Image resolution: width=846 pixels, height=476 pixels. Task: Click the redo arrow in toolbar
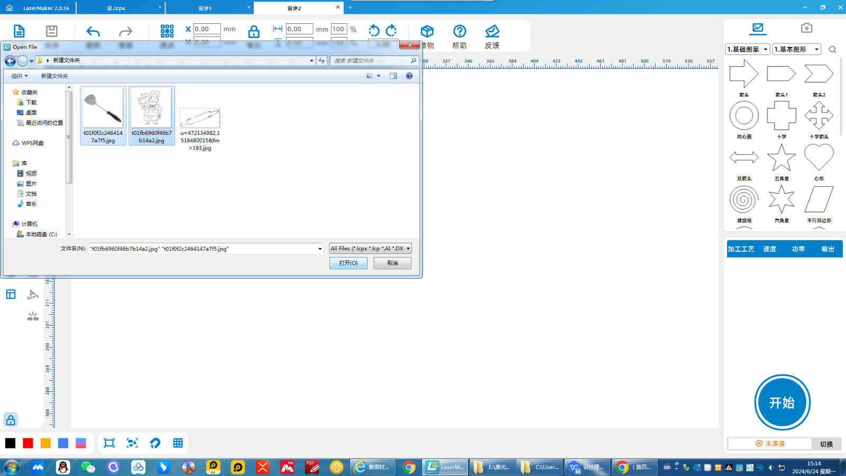[125, 32]
